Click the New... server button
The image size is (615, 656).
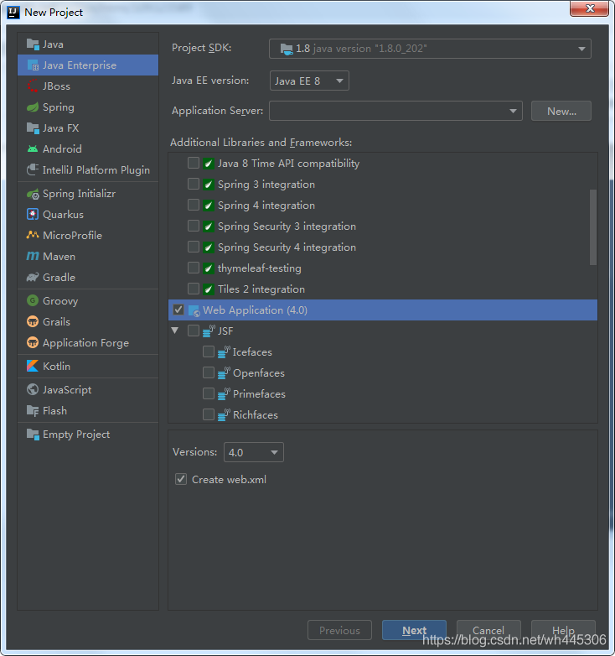coord(561,111)
